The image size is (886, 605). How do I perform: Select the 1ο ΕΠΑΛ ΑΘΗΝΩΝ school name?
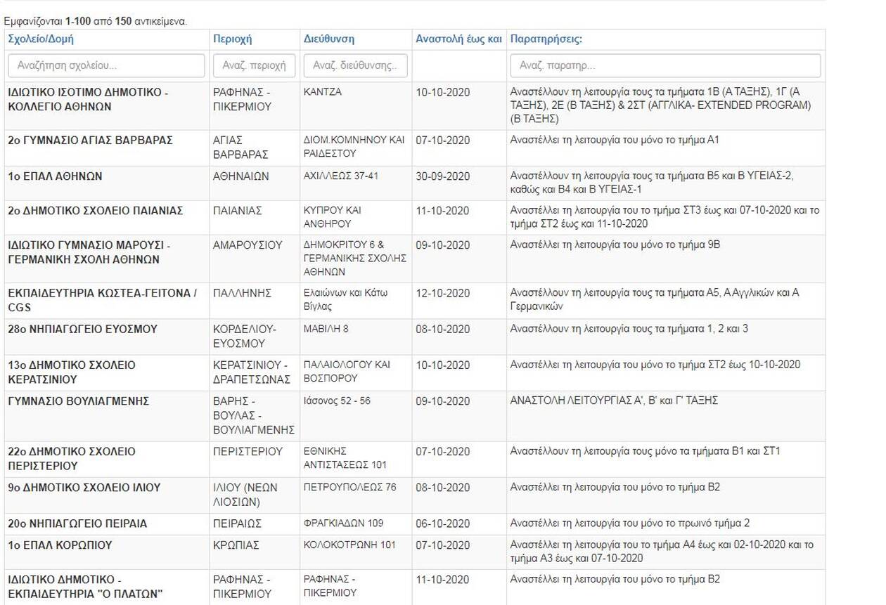[x=55, y=176]
